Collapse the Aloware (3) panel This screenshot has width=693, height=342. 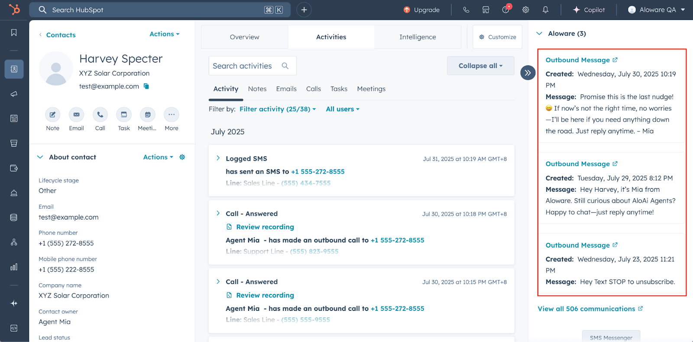pos(539,33)
